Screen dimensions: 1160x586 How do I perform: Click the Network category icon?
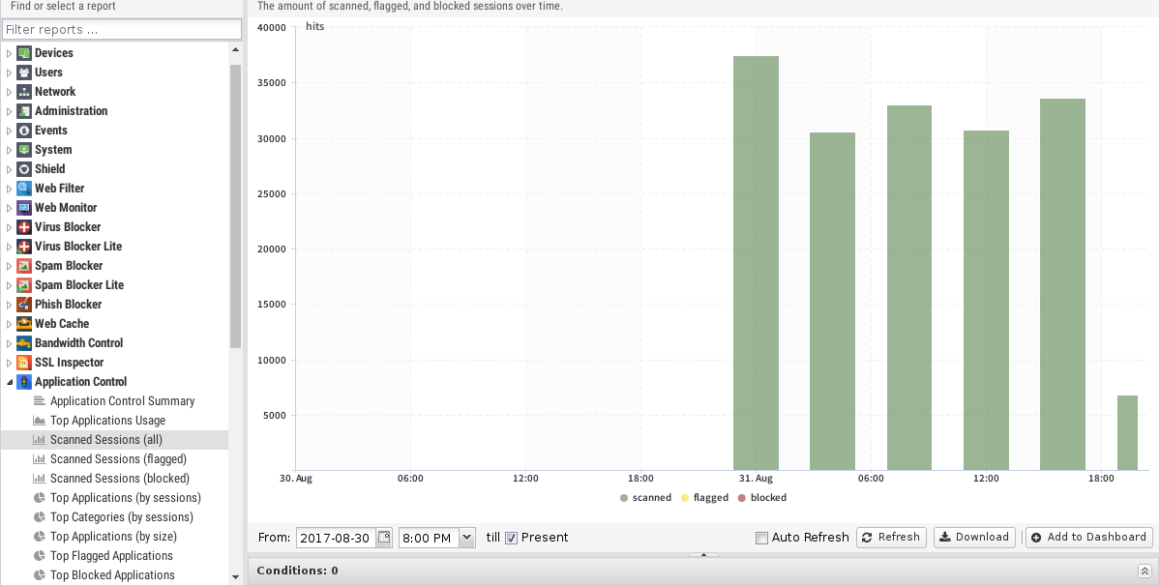coord(23,92)
